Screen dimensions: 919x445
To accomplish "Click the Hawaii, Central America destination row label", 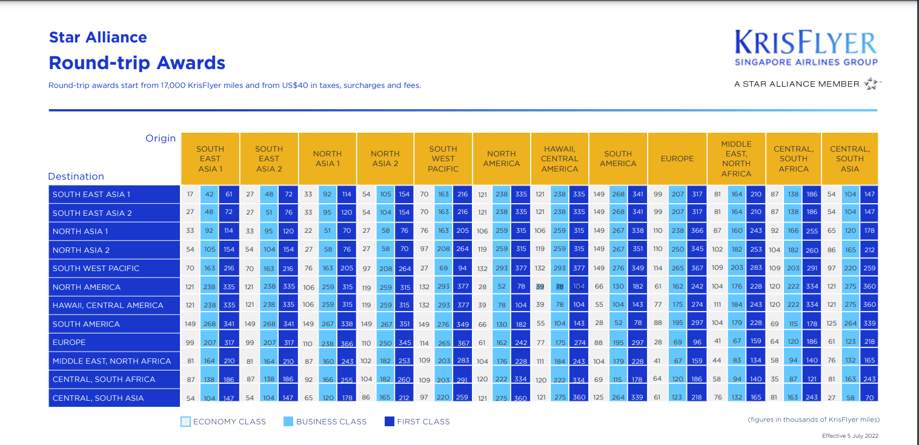I will pyautogui.click(x=108, y=306).
